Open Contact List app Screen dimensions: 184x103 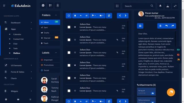[x=18, y=39]
